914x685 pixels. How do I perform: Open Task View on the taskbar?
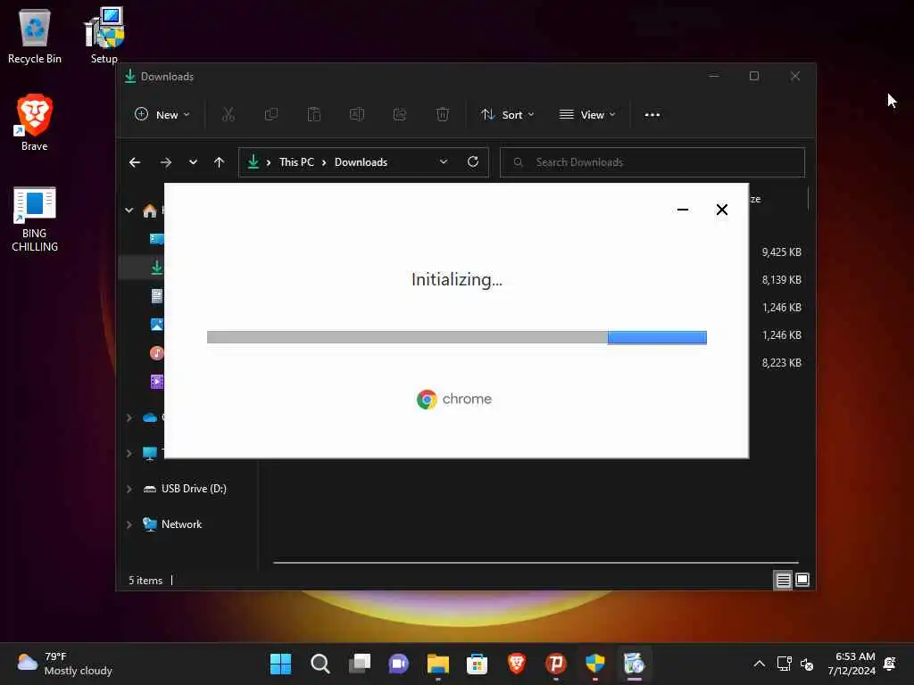pyautogui.click(x=360, y=664)
